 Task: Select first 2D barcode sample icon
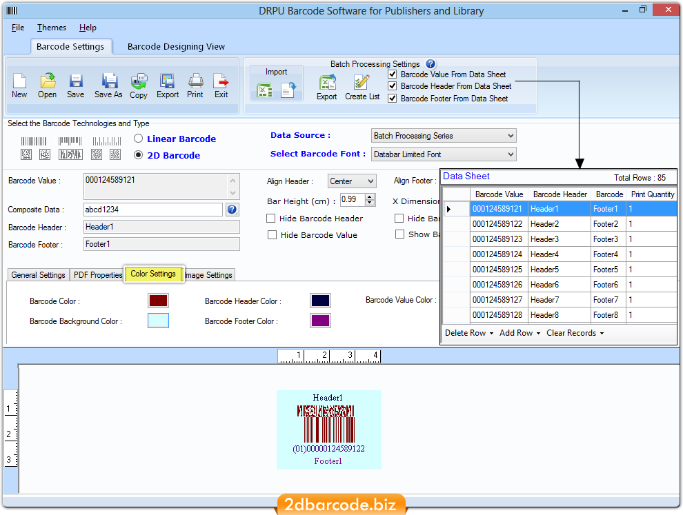[x=26, y=154]
